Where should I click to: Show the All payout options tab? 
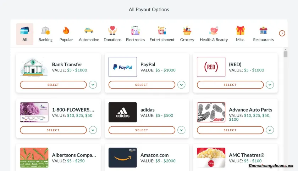coord(25,34)
